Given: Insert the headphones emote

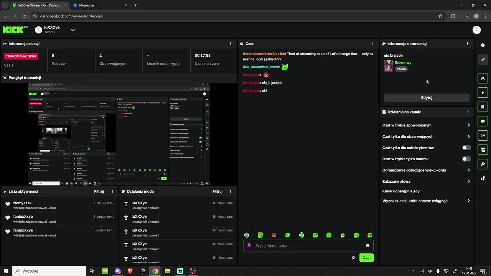Looking at the screenshot, I should tap(302, 235).
